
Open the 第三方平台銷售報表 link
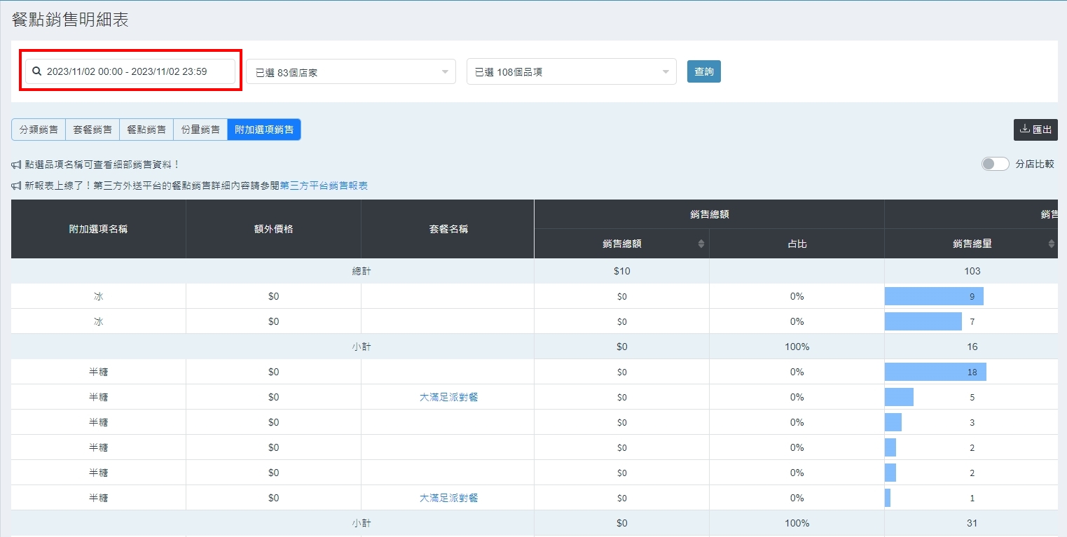[324, 186]
